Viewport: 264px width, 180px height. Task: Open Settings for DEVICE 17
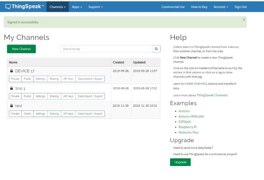coord(40,79)
